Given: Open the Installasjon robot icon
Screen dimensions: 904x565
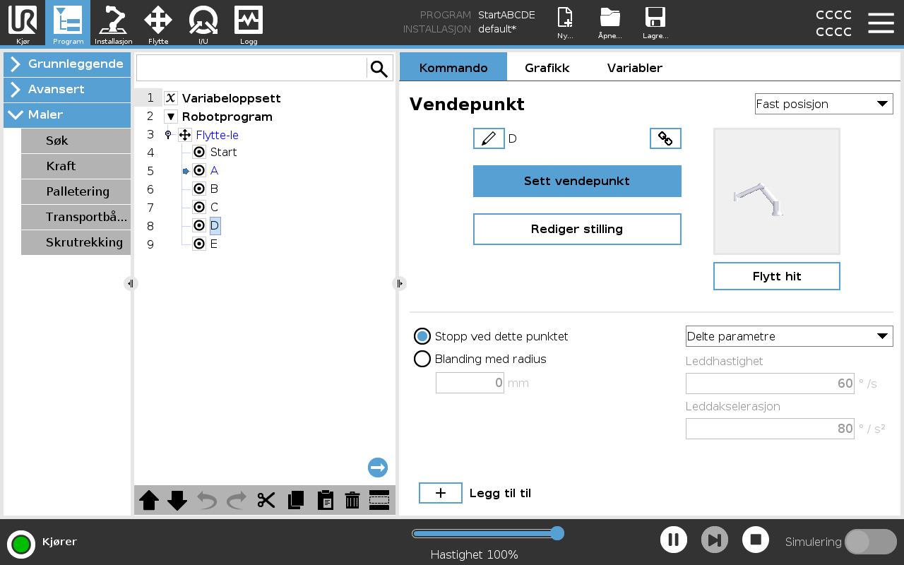Looking at the screenshot, I should click(x=113, y=23).
